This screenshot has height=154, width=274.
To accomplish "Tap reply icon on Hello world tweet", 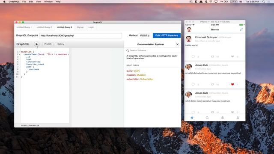I will pos(193,56).
